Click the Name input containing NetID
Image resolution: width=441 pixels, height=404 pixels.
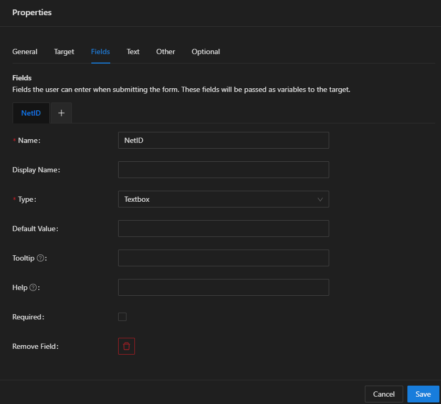click(x=223, y=140)
